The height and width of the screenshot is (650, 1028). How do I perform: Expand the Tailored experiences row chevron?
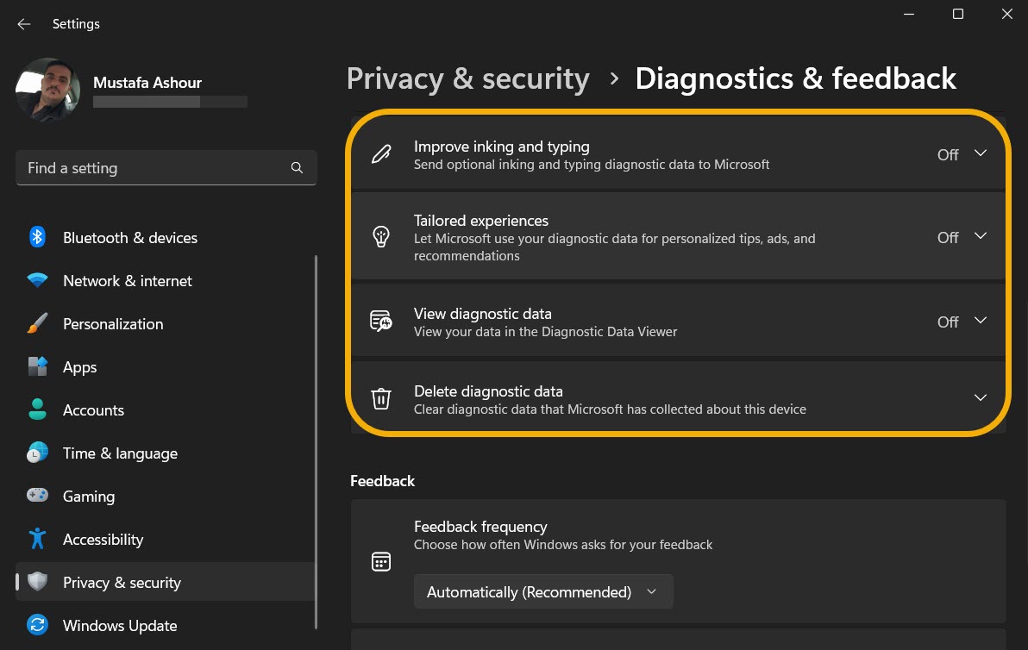pos(981,236)
